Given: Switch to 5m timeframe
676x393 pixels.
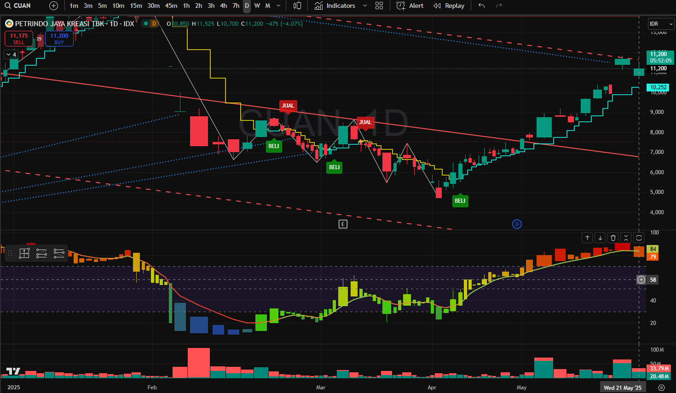Looking at the screenshot, I should pyautogui.click(x=102, y=6).
